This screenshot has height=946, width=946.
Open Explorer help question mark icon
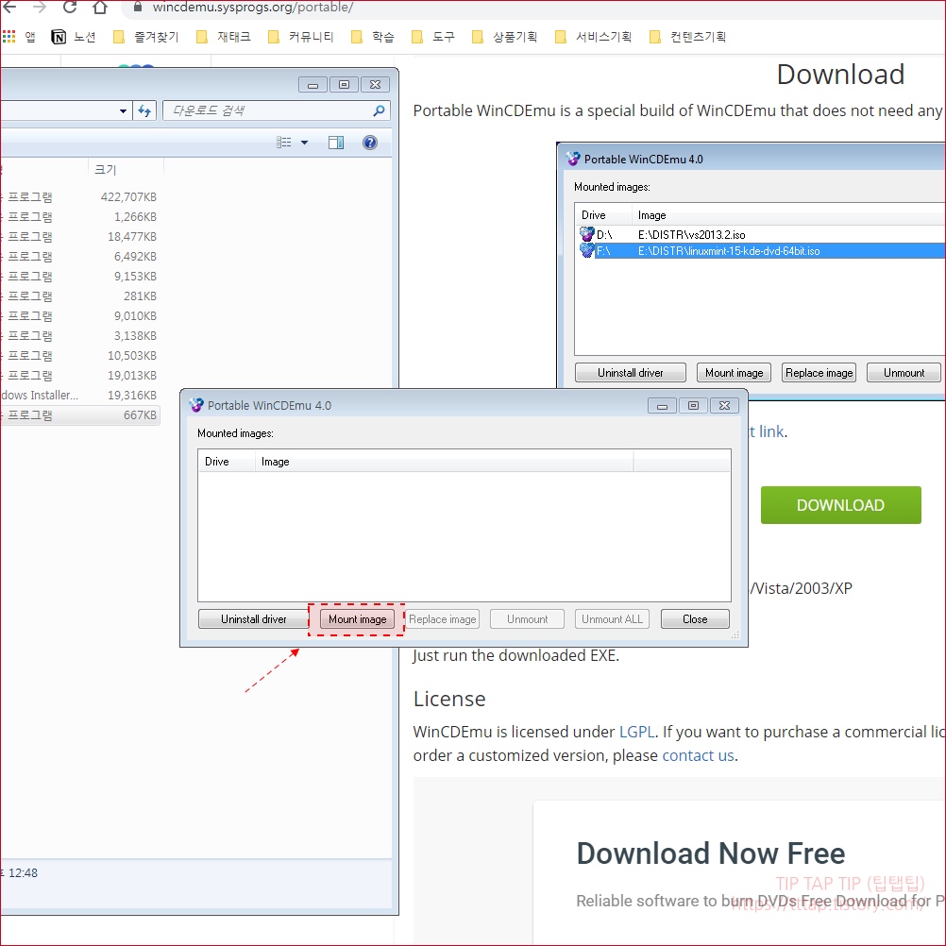coord(370,143)
